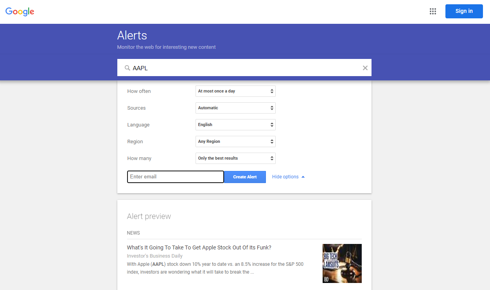Click 'Monitor the web for interesting new content'

tap(166, 47)
